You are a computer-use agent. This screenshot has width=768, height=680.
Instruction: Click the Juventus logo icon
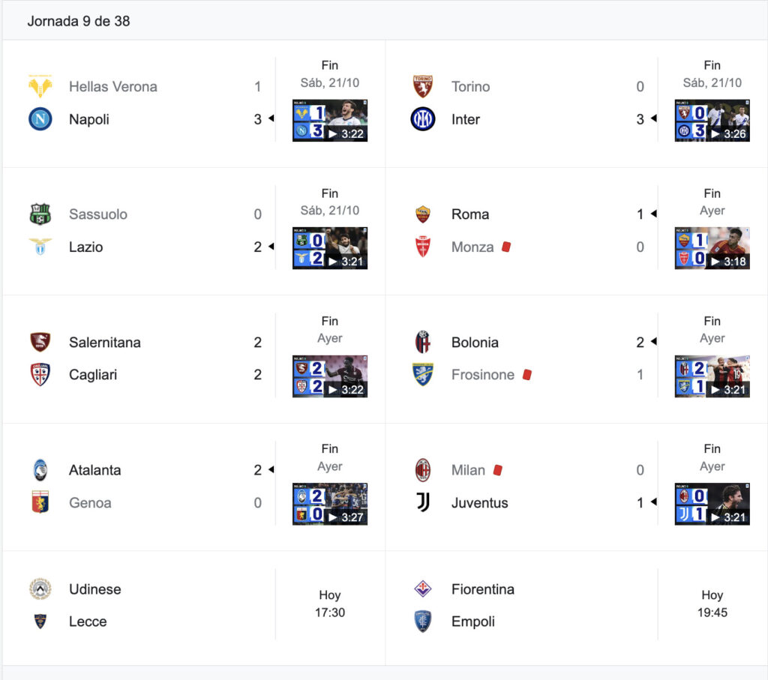click(423, 502)
